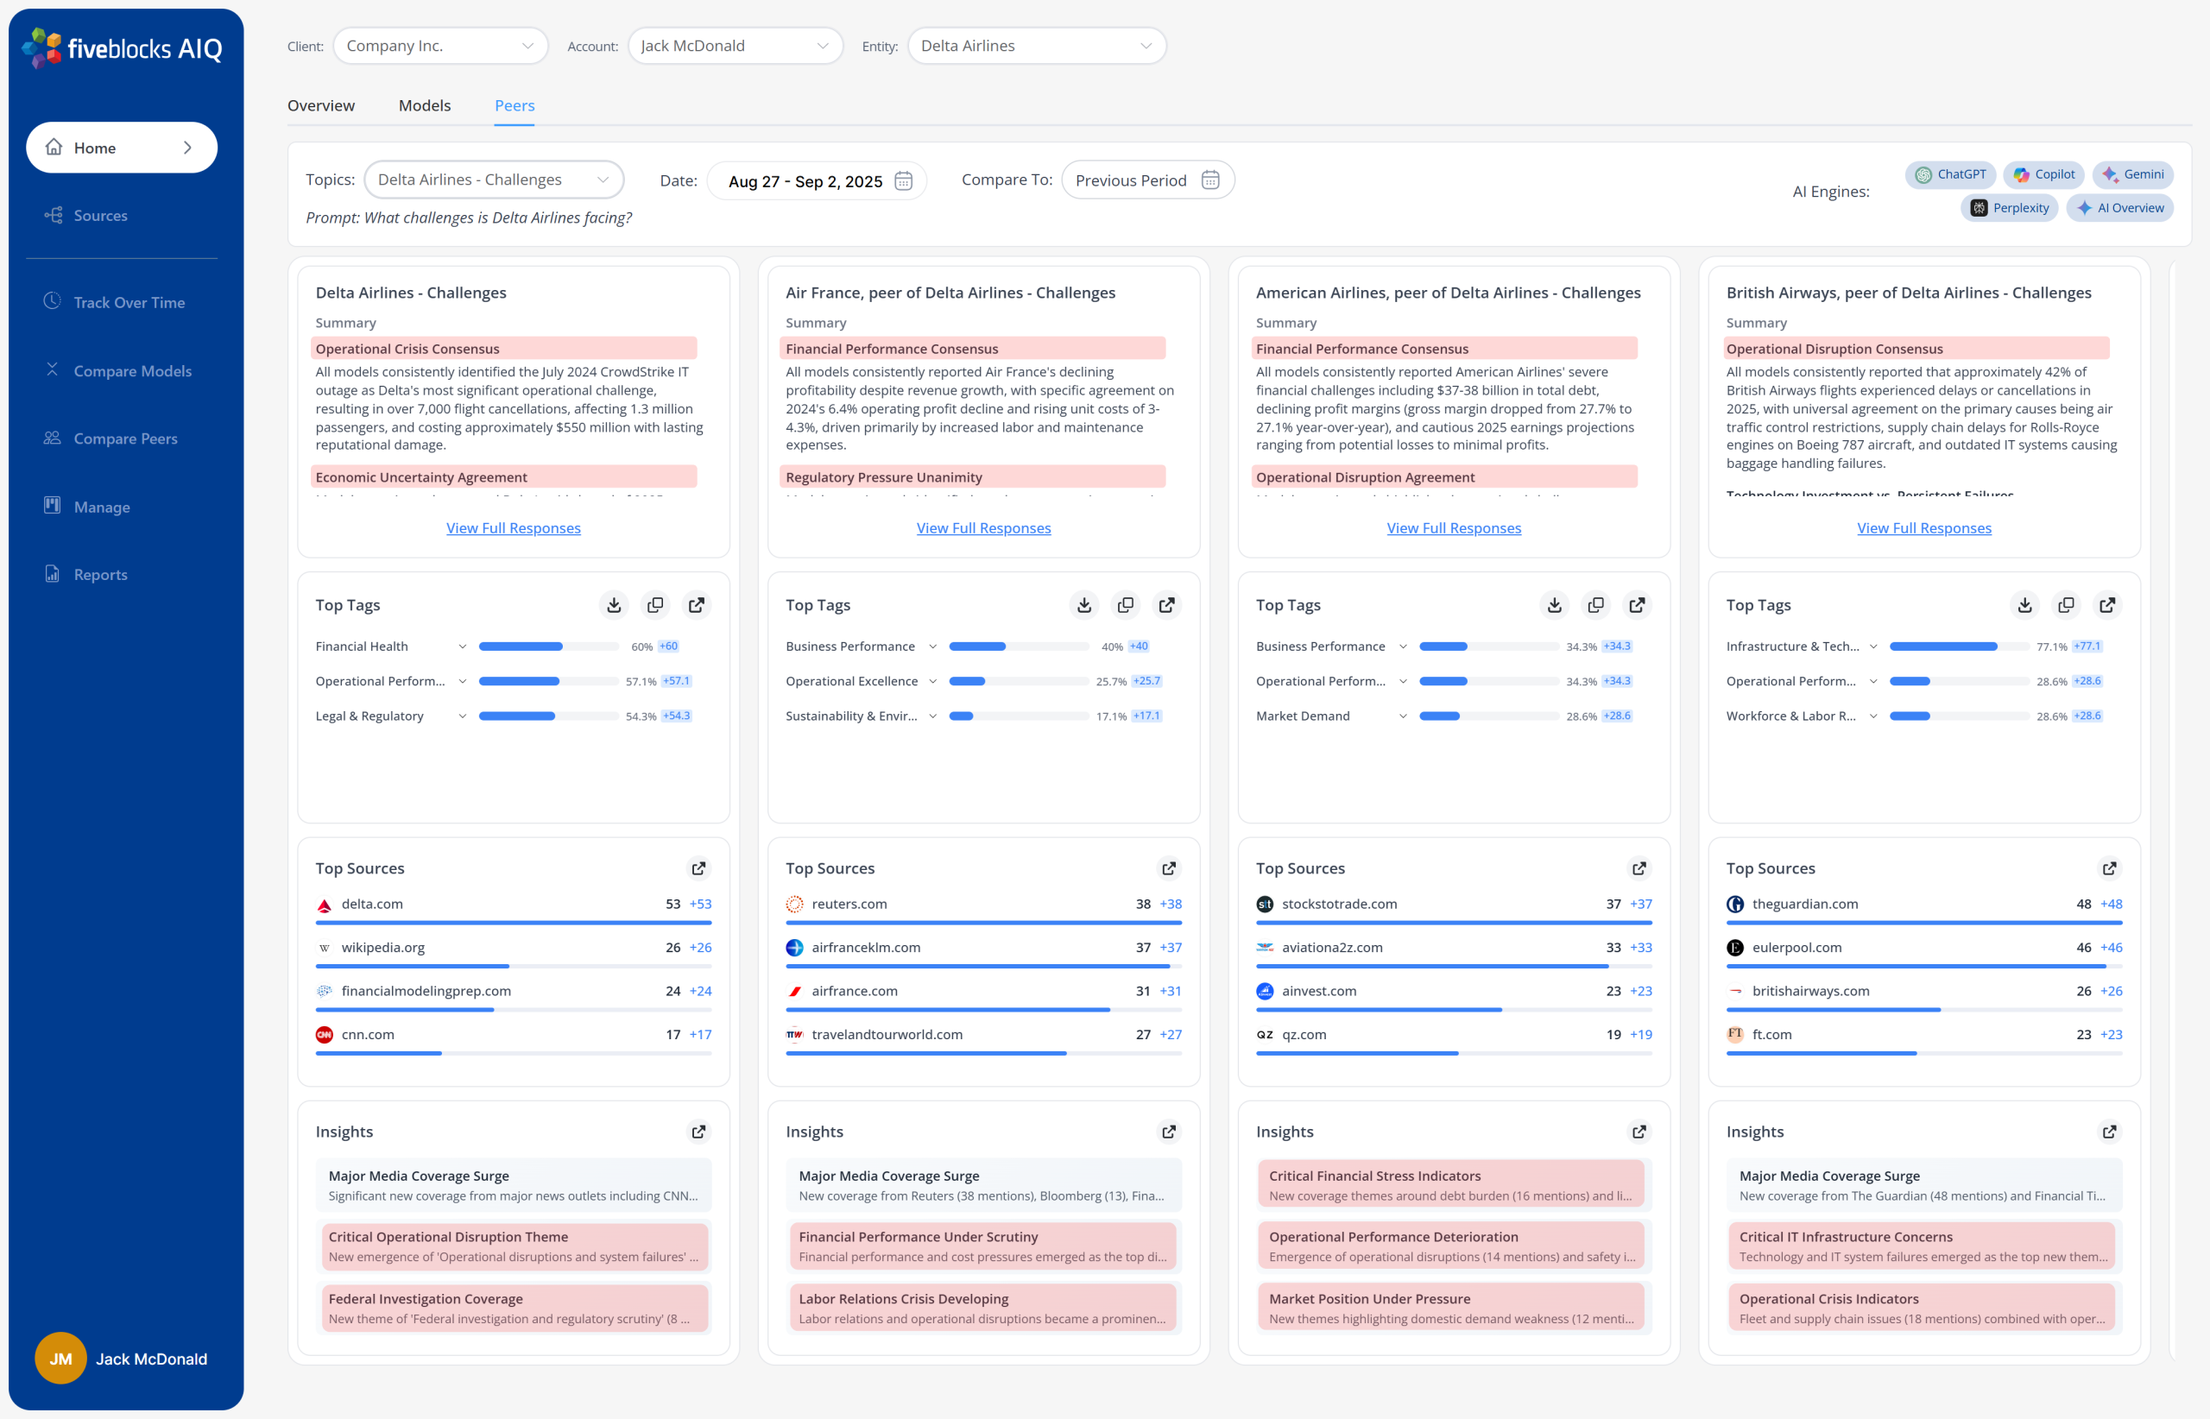Open the Date range calendar icon
Image resolution: width=2210 pixels, height=1419 pixels.
[903, 180]
